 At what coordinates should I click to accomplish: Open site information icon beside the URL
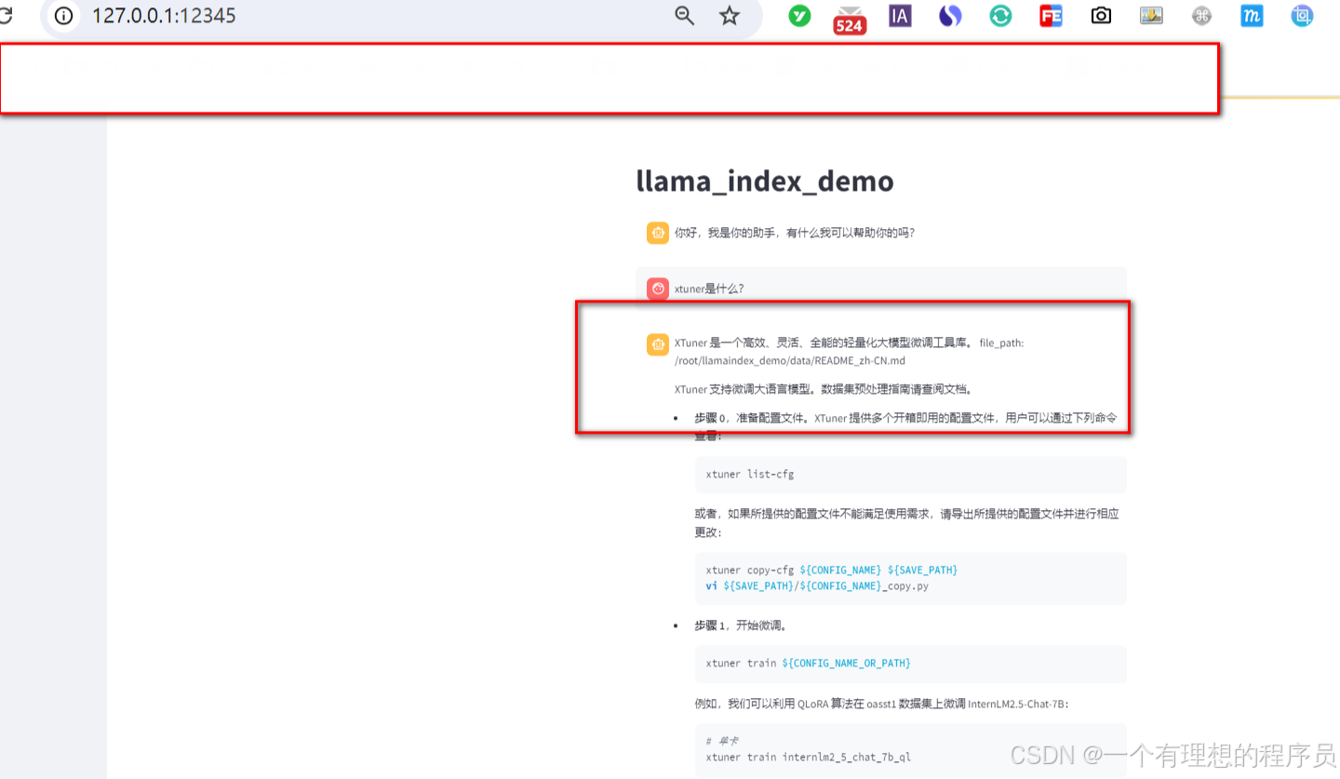[x=63, y=16]
